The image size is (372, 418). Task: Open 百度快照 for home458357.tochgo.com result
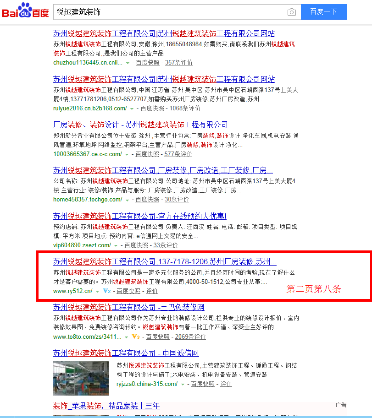[x=147, y=200]
